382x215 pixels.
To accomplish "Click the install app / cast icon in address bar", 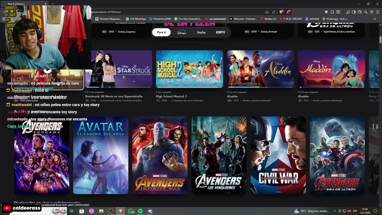I will 267,12.
